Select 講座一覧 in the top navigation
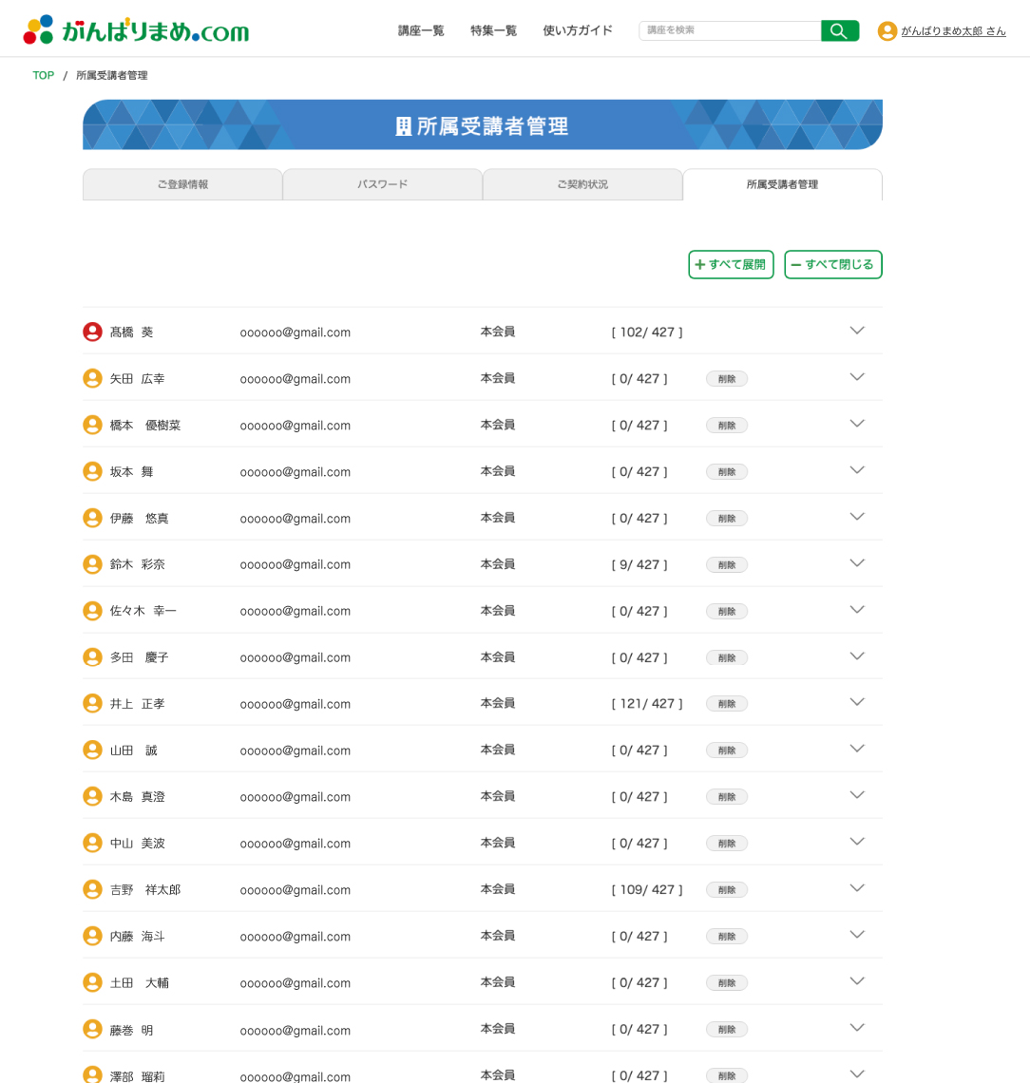1030x1083 pixels. [420, 29]
